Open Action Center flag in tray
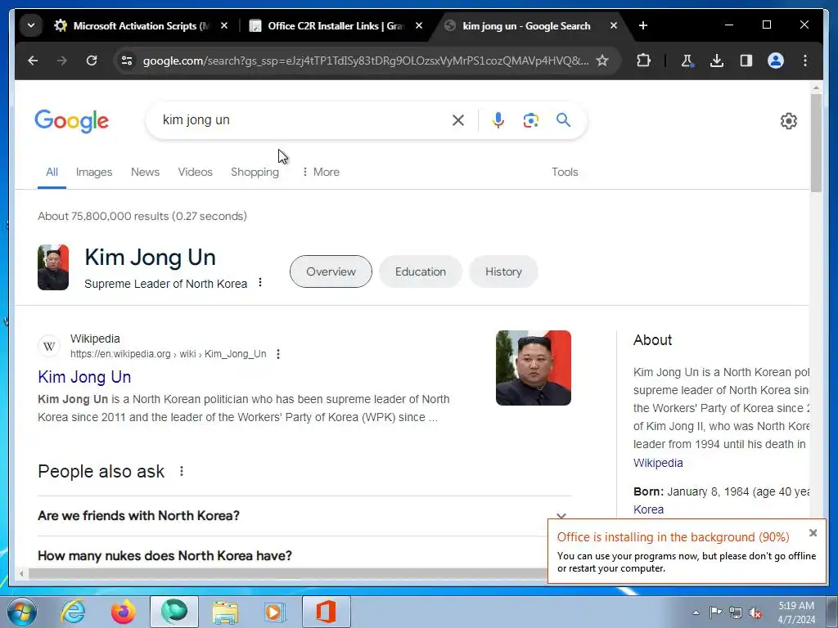The height and width of the screenshot is (628, 838). click(715, 612)
